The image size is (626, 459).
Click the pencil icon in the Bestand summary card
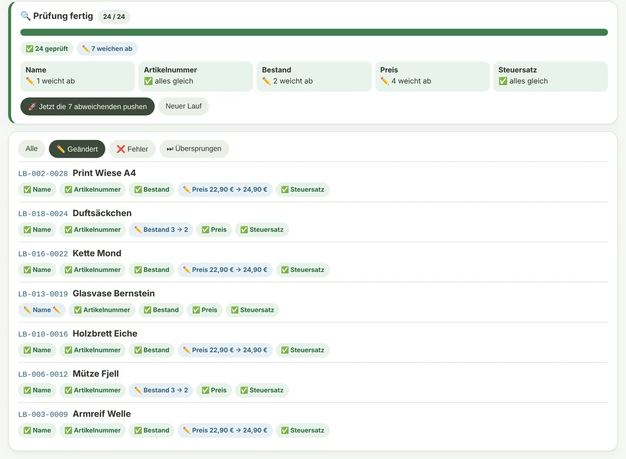point(266,81)
